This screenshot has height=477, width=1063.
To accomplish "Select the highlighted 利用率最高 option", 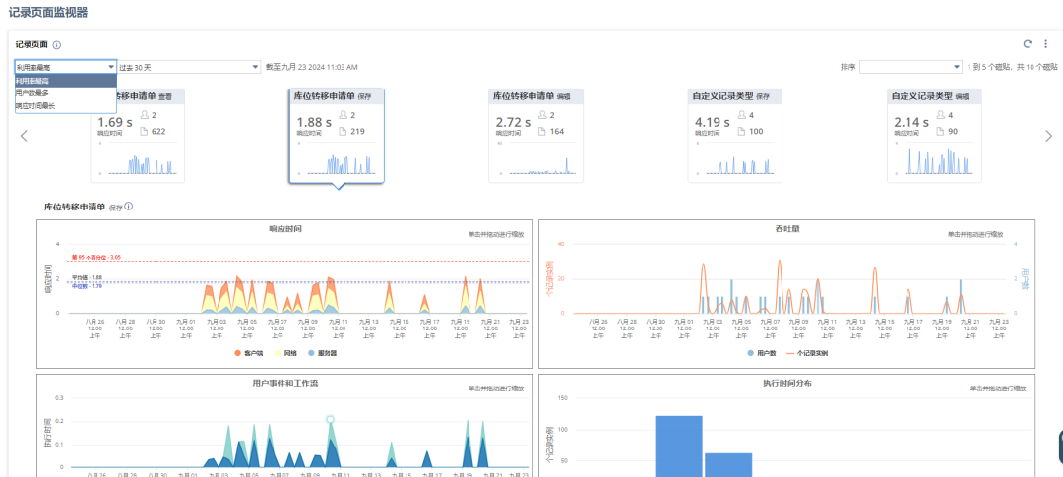I will [x=65, y=80].
